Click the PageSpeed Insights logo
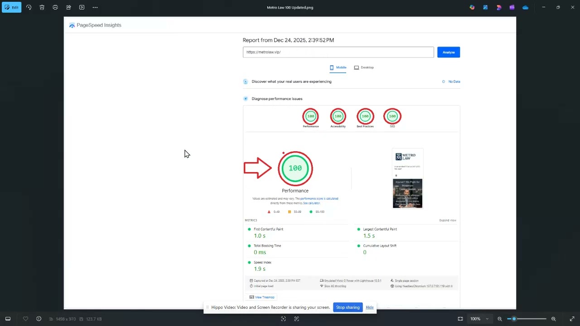The height and width of the screenshot is (326, 580). (95, 25)
